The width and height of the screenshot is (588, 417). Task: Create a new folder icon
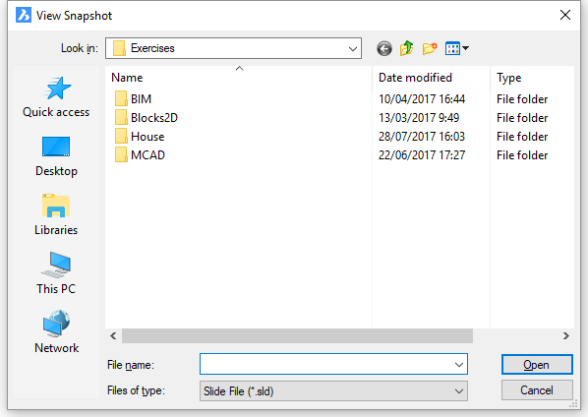[430, 48]
